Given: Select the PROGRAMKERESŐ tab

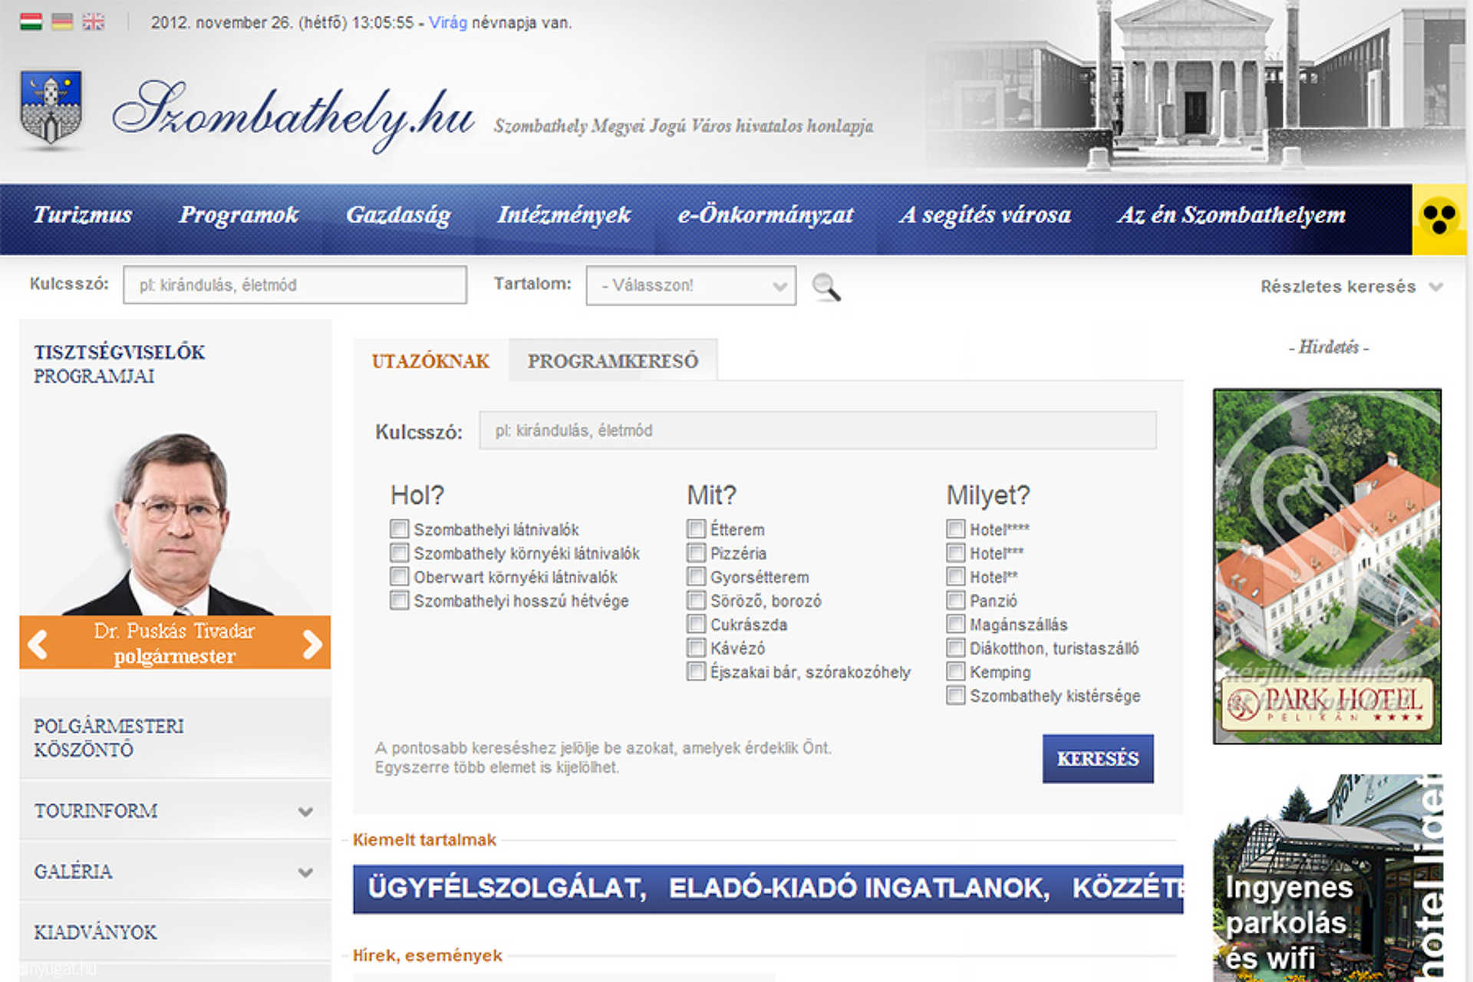Looking at the screenshot, I should tap(613, 361).
